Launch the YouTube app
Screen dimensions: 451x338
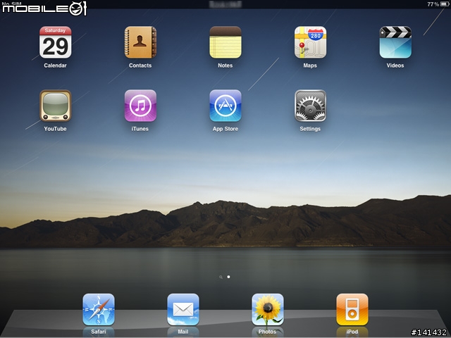pos(55,106)
